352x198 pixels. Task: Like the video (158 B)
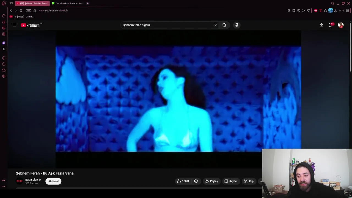[183, 181]
